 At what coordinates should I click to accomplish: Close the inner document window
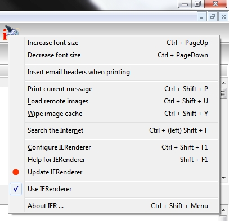[223, 17]
